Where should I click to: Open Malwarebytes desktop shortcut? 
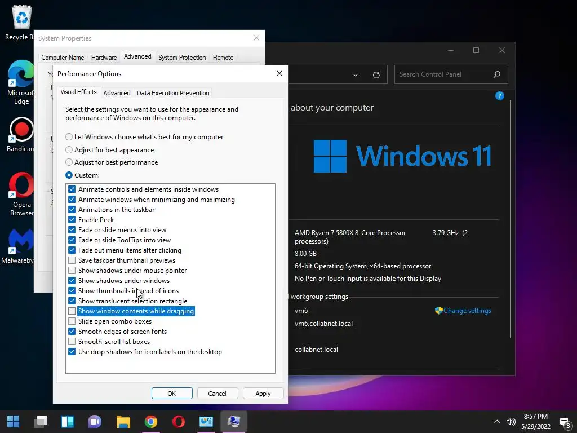(17, 246)
